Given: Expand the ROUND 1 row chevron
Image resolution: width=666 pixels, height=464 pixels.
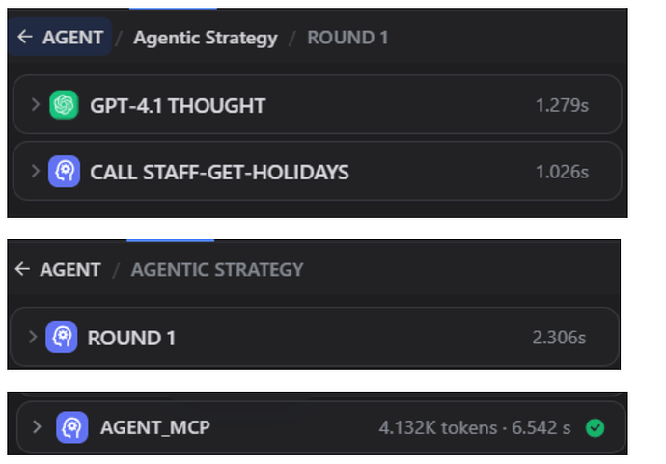Looking at the screenshot, I should tap(33, 338).
